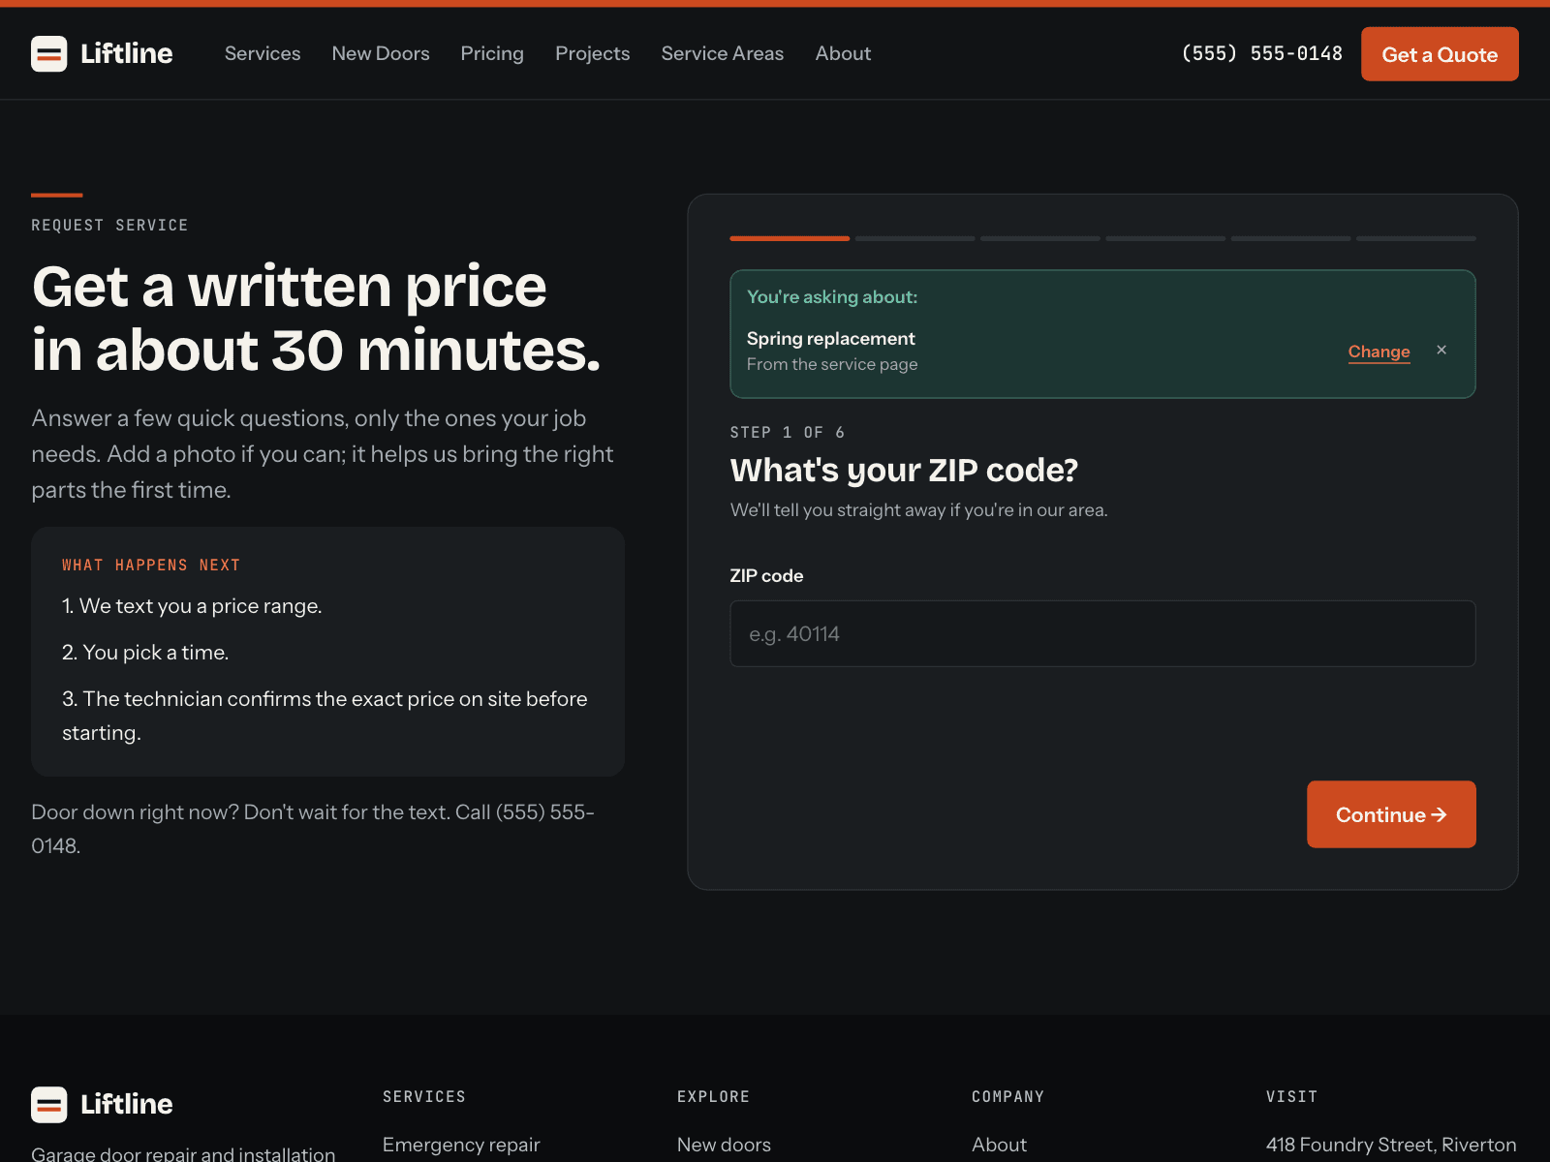Viewport: 1550px width, 1162px height.
Task: Dismiss the Spring replacement notice with X
Action: pyautogui.click(x=1441, y=351)
